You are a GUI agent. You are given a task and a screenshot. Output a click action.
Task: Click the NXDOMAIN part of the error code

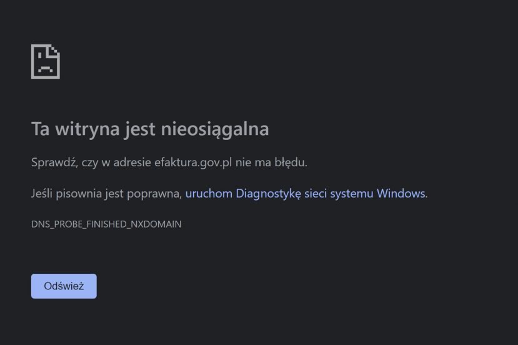(156, 224)
